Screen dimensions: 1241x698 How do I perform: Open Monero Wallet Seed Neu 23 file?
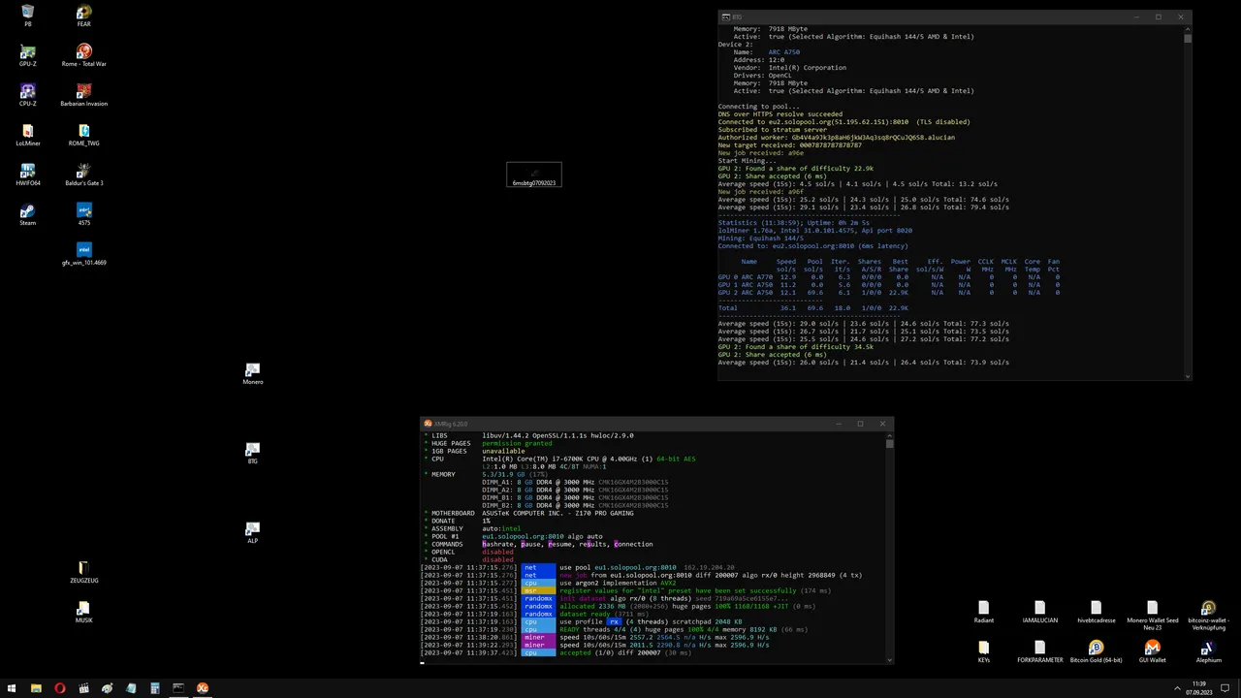(1152, 615)
